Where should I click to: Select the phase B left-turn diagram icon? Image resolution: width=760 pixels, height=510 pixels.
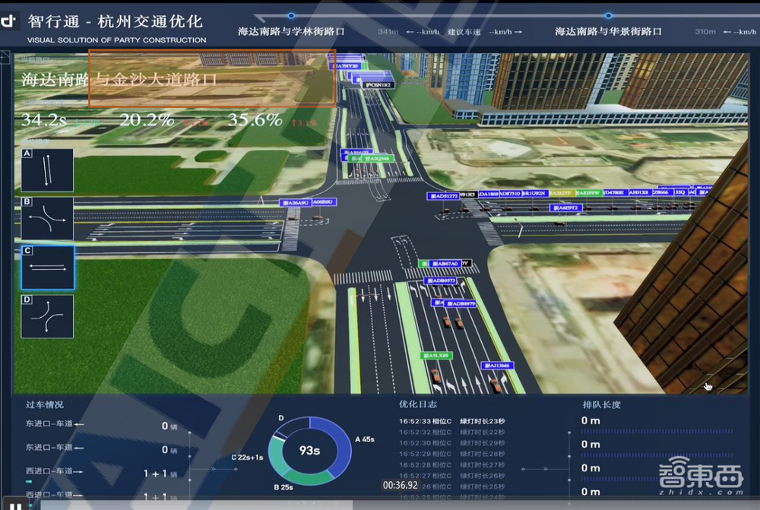coord(47,219)
